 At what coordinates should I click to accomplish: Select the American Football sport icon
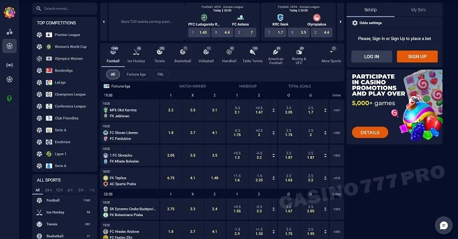click(x=276, y=51)
